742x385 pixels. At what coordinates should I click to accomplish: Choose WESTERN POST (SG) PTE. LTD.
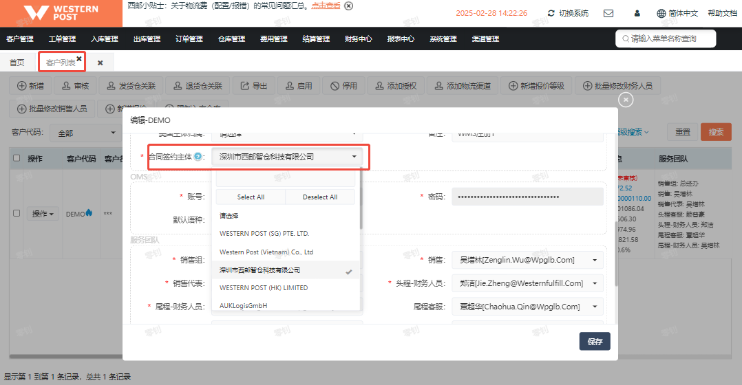tap(286, 234)
